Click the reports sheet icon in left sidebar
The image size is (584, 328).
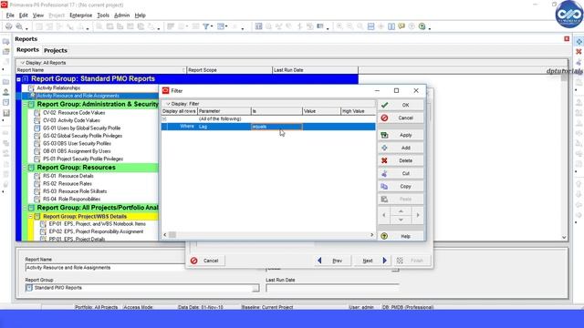[6, 102]
